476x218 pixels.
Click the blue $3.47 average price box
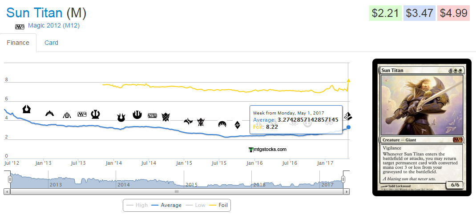coord(419,13)
